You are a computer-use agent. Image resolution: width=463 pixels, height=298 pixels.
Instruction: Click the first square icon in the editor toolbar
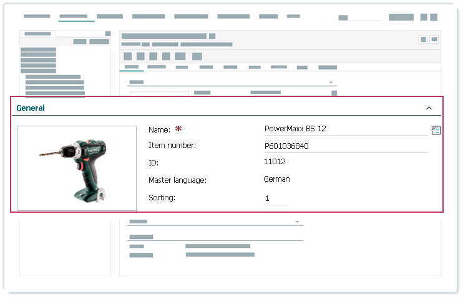tap(127, 56)
